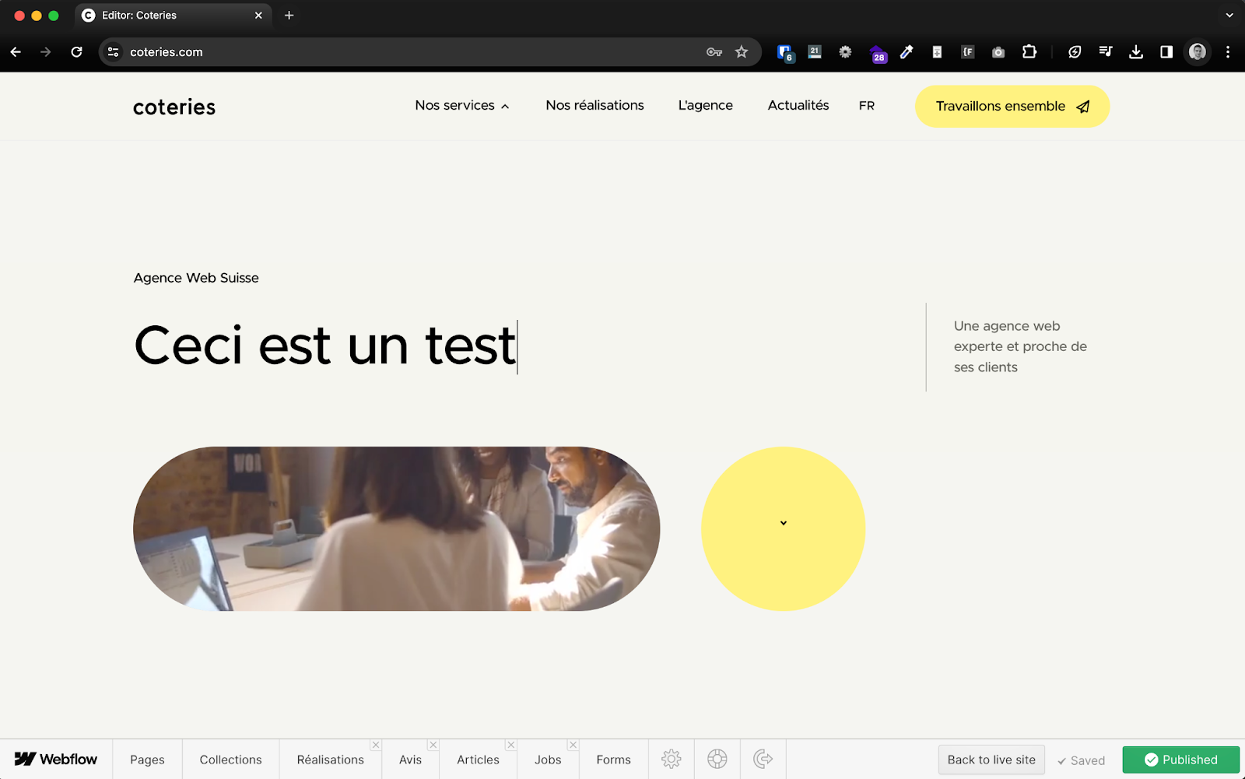This screenshot has height=779, width=1245.
Task: Click the paper plane icon in Travaillons ensemble
Action: pyautogui.click(x=1083, y=107)
